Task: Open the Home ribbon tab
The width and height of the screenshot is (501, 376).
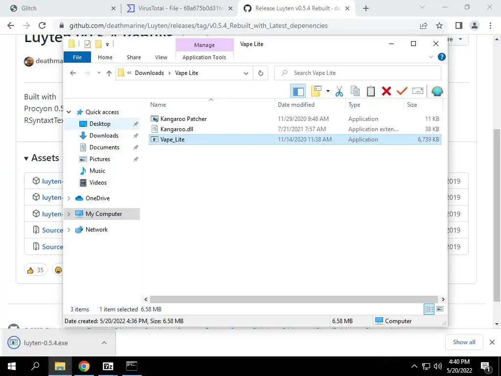Action: click(x=105, y=57)
